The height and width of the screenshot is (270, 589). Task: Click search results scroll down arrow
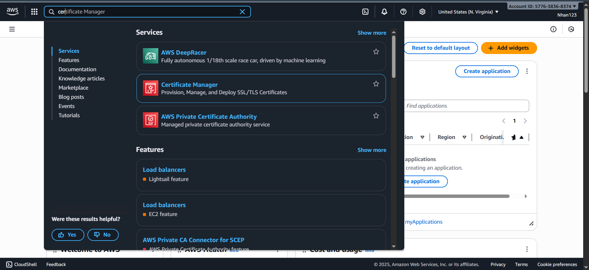pos(394,246)
